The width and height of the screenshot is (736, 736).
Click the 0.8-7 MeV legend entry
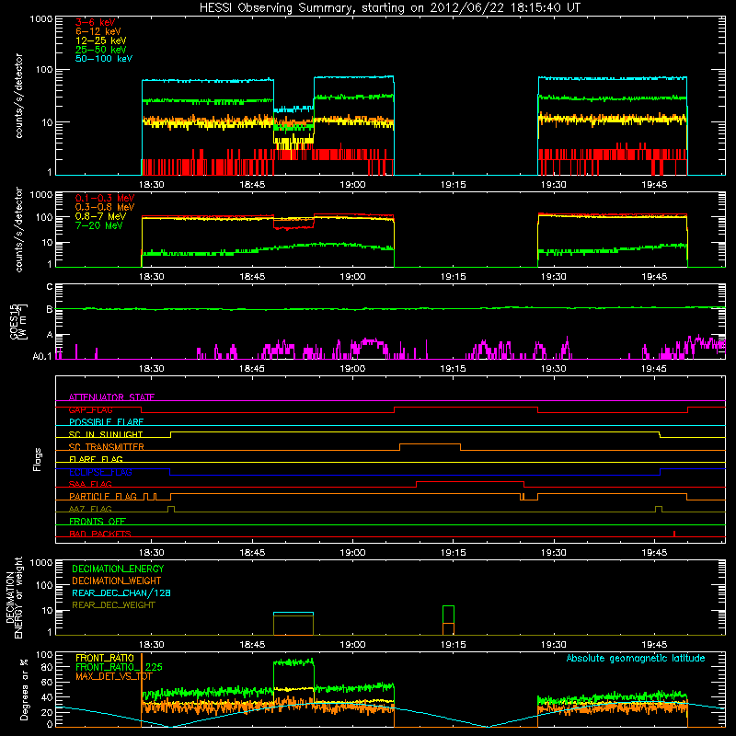pyautogui.click(x=100, y=216)
